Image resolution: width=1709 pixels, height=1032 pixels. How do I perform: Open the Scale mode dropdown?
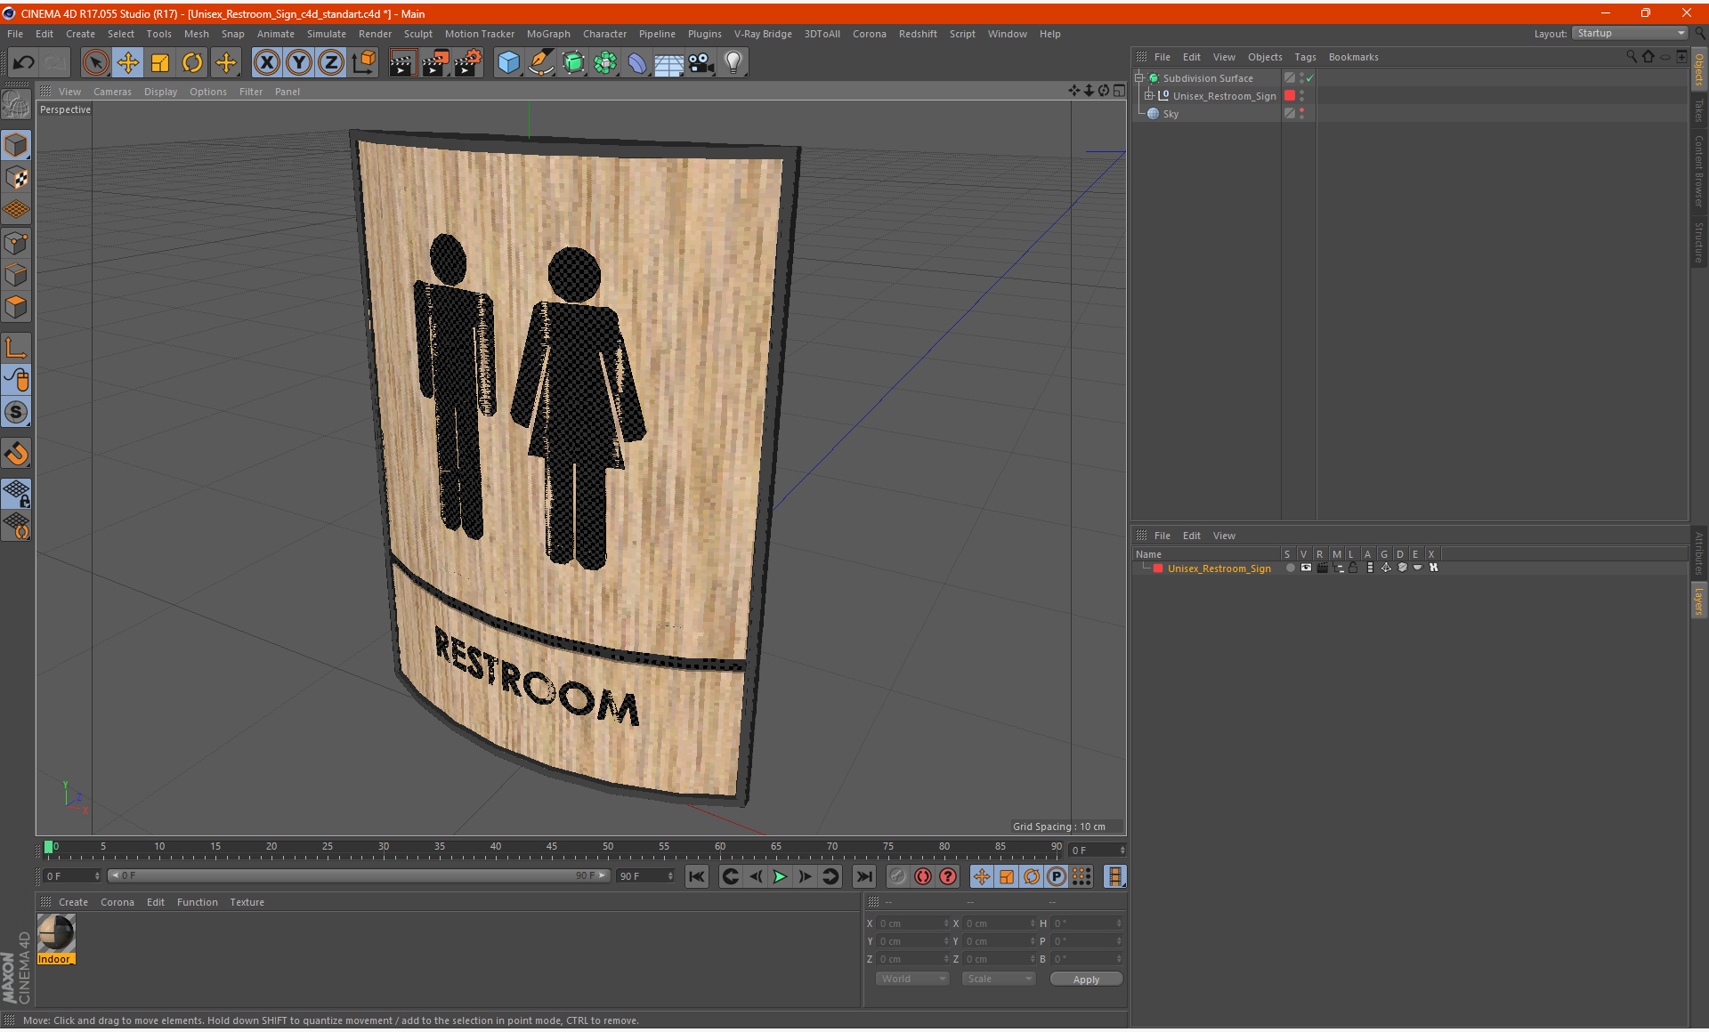coord(999,979)
